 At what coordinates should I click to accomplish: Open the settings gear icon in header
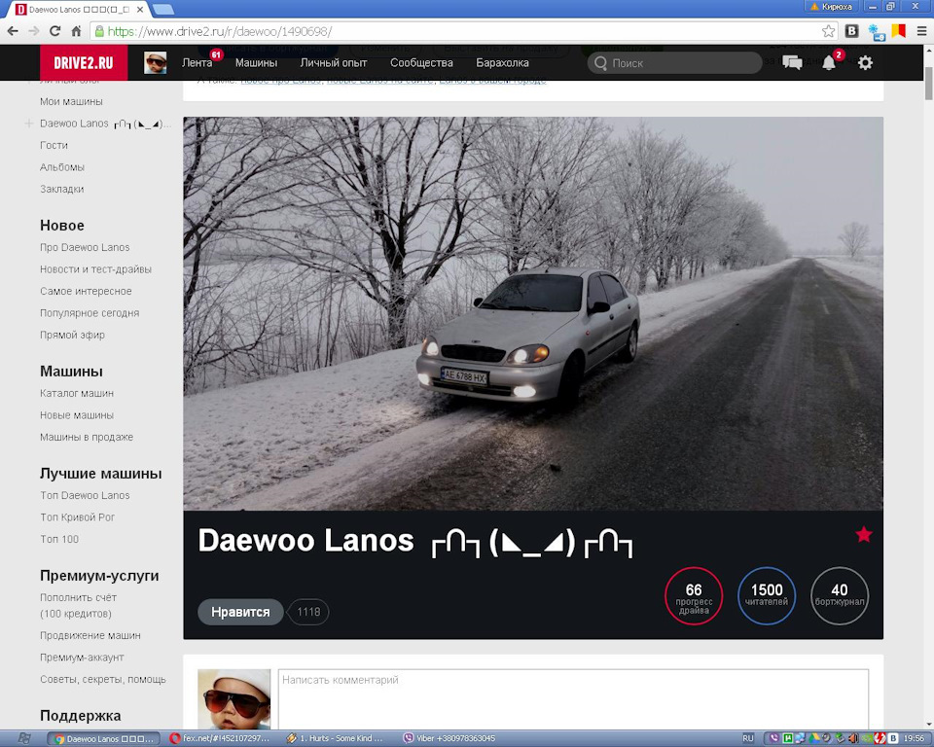tap(865, 62)
